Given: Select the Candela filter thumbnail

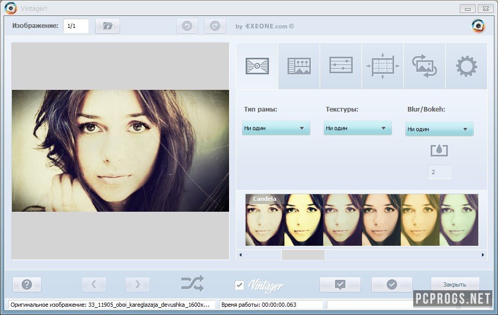Looking at the screenshot, I should coord(264,220).
